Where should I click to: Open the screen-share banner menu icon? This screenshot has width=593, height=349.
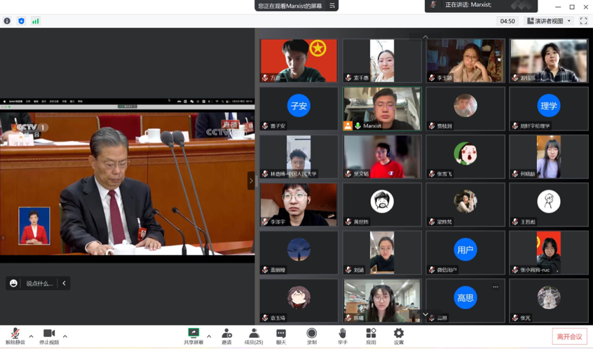tap(332, 6)
